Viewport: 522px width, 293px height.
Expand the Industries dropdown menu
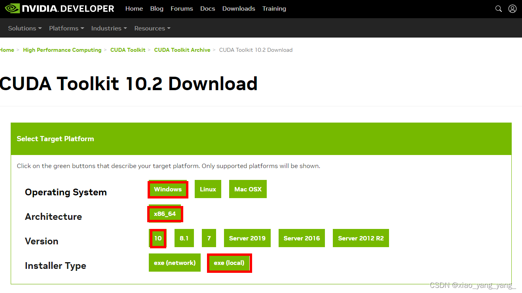[x=109, y=28]
